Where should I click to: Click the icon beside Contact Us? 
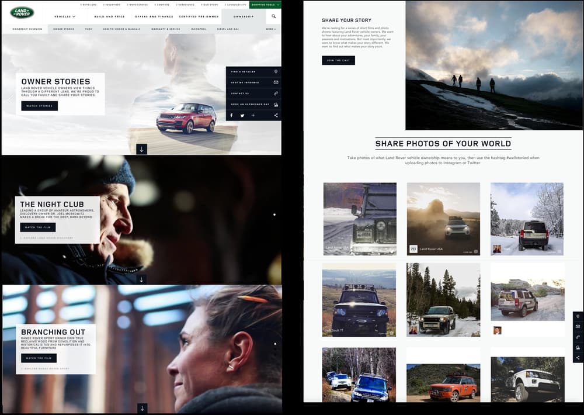point(276,93)
